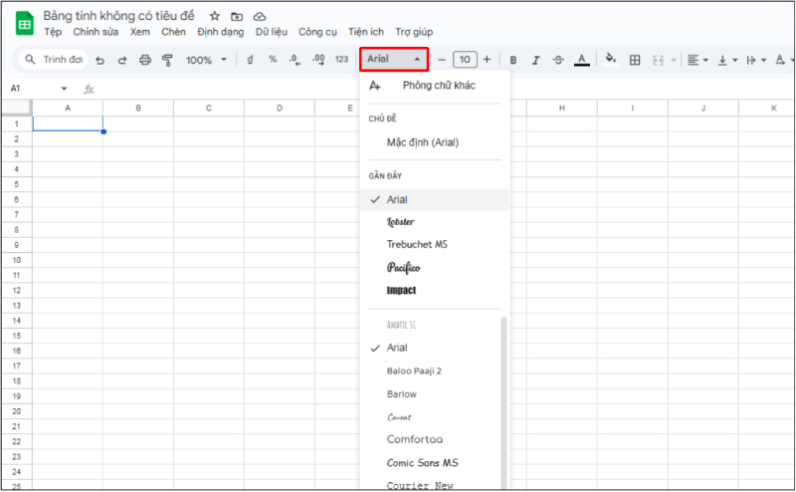Format as currency (đ) icon
Viewport: 796px width, 492px height.
250,60
